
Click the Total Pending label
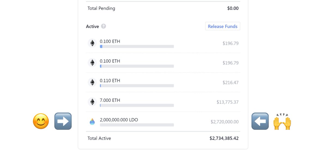point(101,8)
